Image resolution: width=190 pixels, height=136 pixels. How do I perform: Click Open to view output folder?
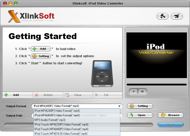[x=140, y=115]
